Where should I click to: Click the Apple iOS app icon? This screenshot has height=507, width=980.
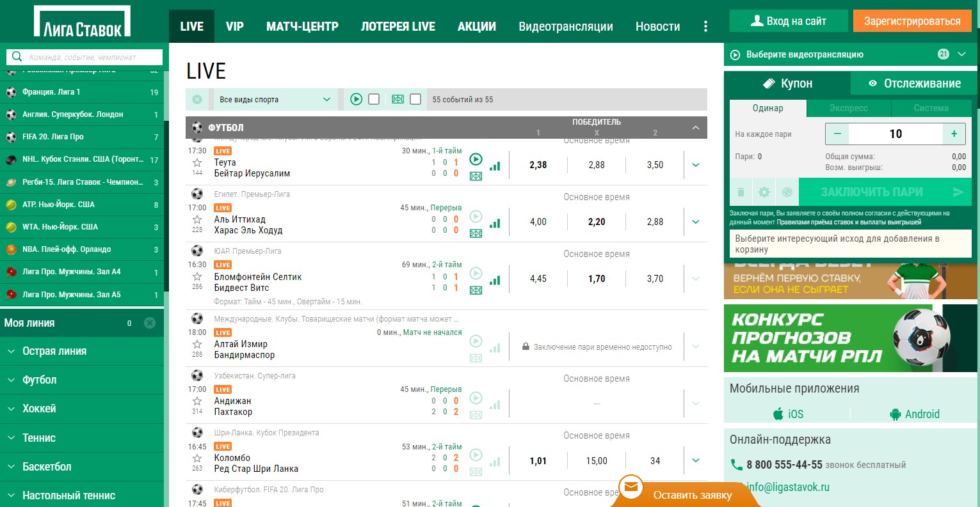point(778,414)
